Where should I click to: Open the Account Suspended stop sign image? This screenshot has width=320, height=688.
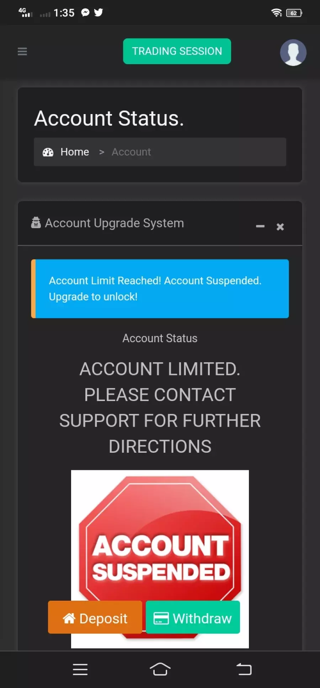pos(160,559)
